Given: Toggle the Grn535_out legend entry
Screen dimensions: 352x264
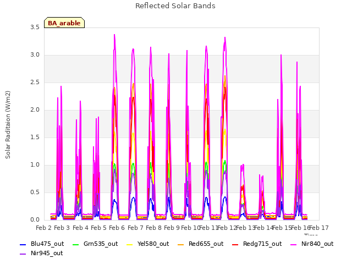Looking at the screenshot, I should point(95,244).
